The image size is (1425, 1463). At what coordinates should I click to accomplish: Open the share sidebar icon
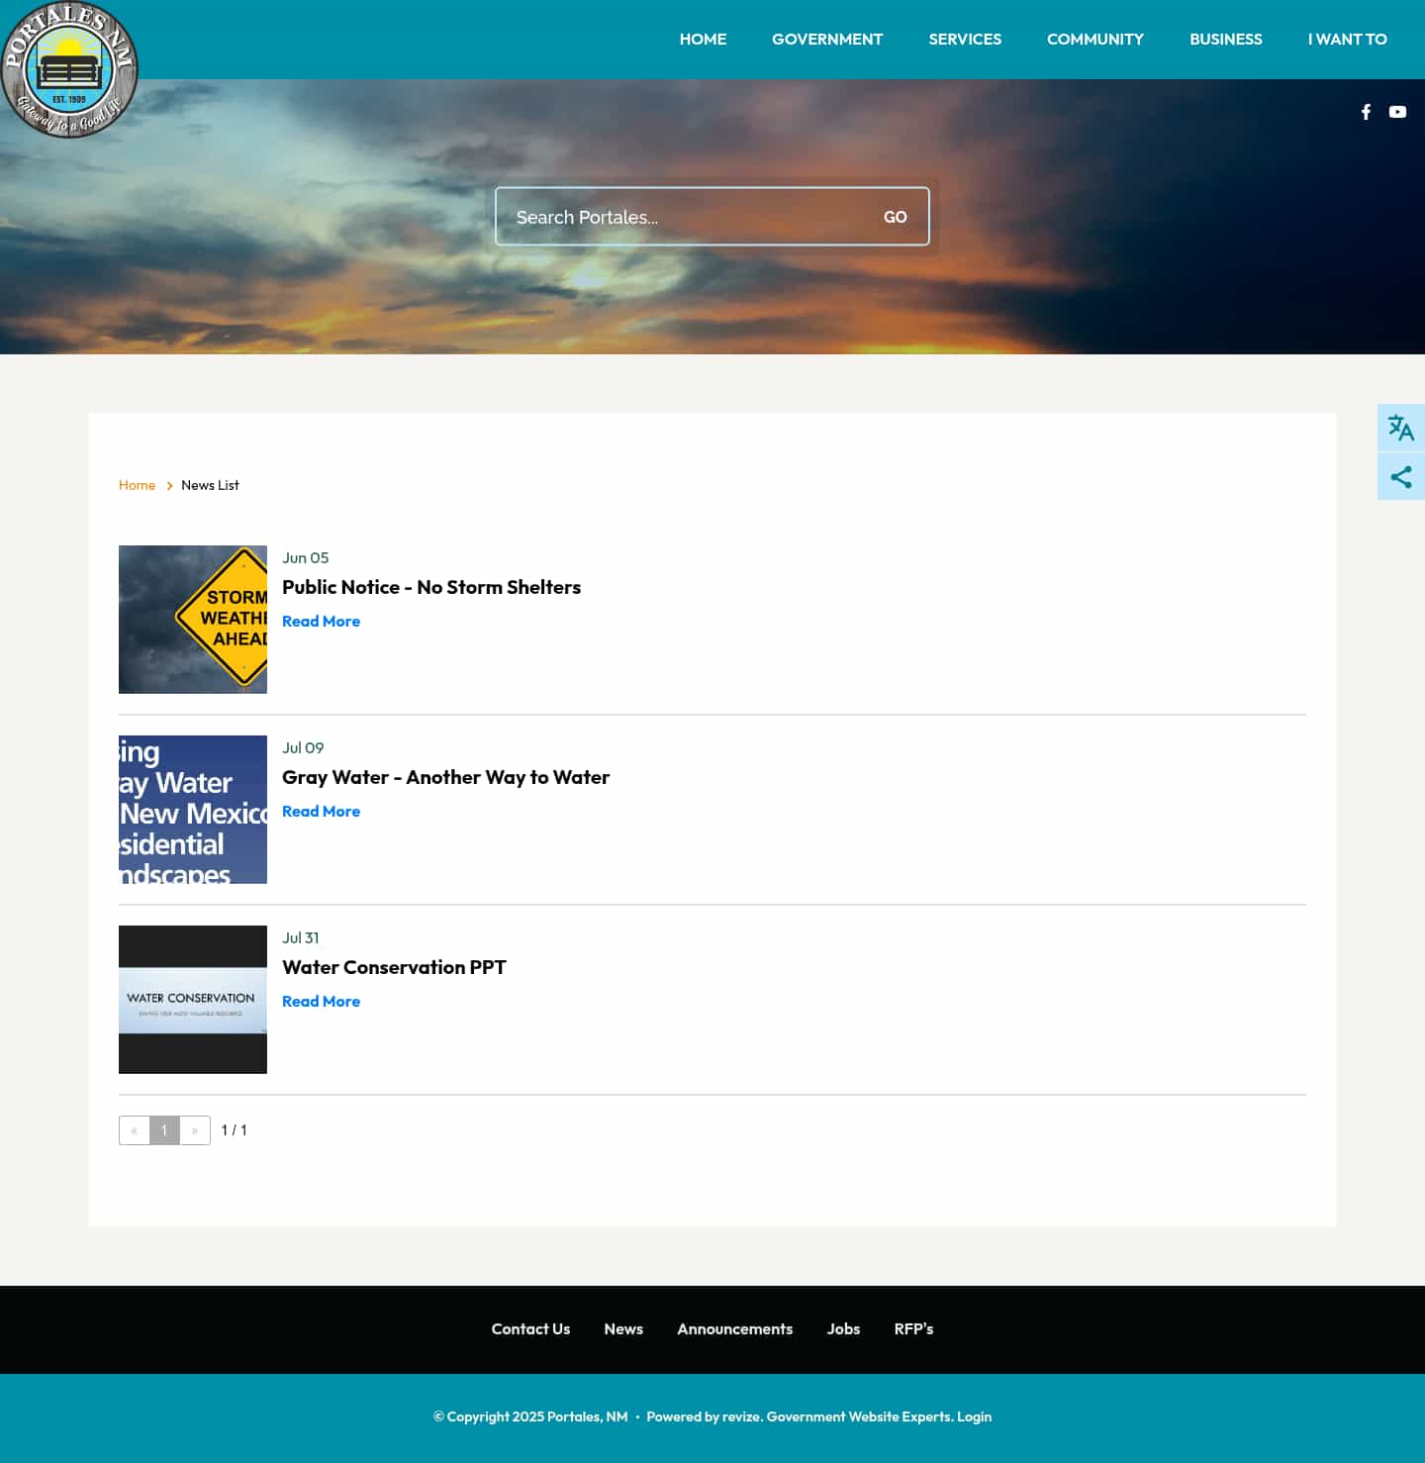click(x=1400, y=476)
